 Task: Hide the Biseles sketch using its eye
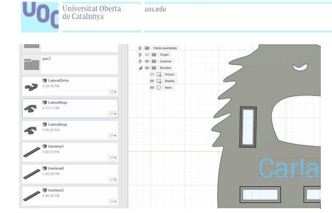152,81
